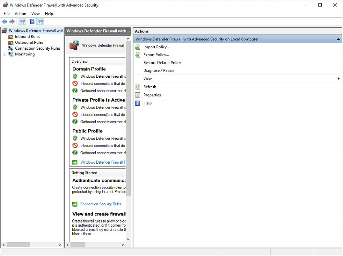
Task: Open the Action menu
Action: [x=20, y=14]
